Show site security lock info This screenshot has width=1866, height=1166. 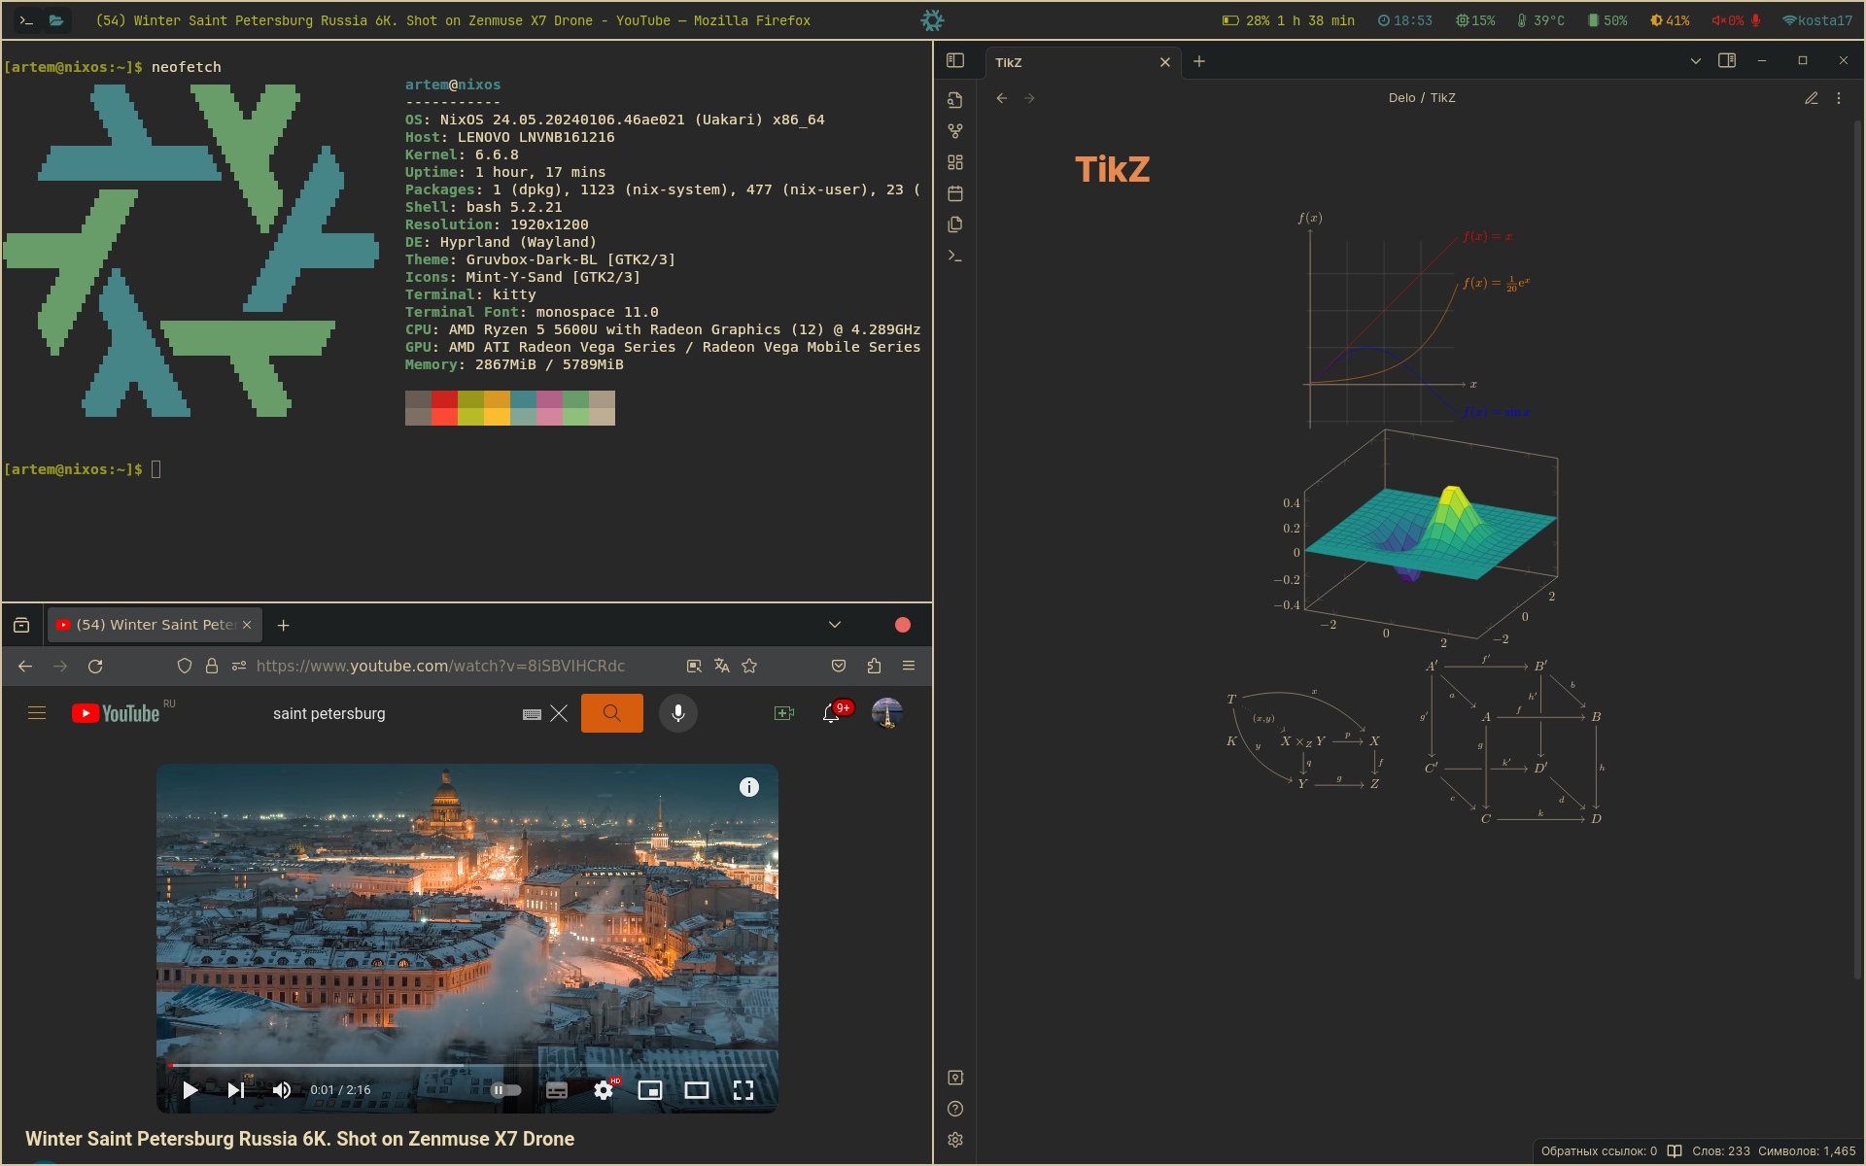tap(212, 666)
